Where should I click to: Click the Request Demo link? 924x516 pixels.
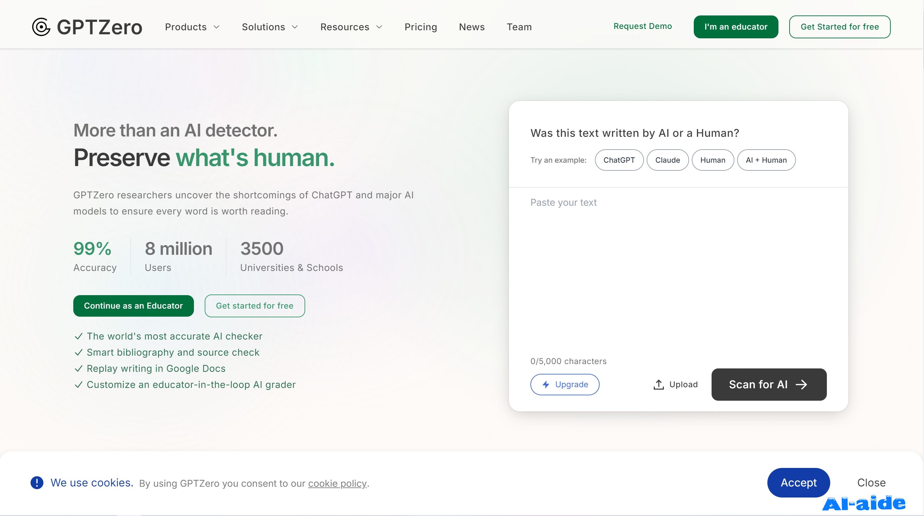642,26
